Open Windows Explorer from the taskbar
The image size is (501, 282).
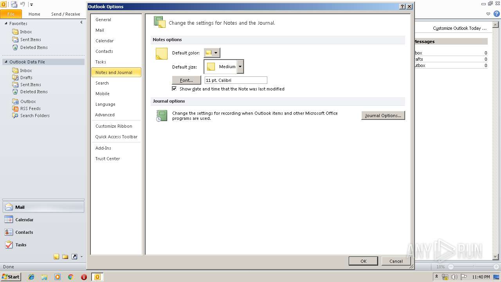pos(44,277)
